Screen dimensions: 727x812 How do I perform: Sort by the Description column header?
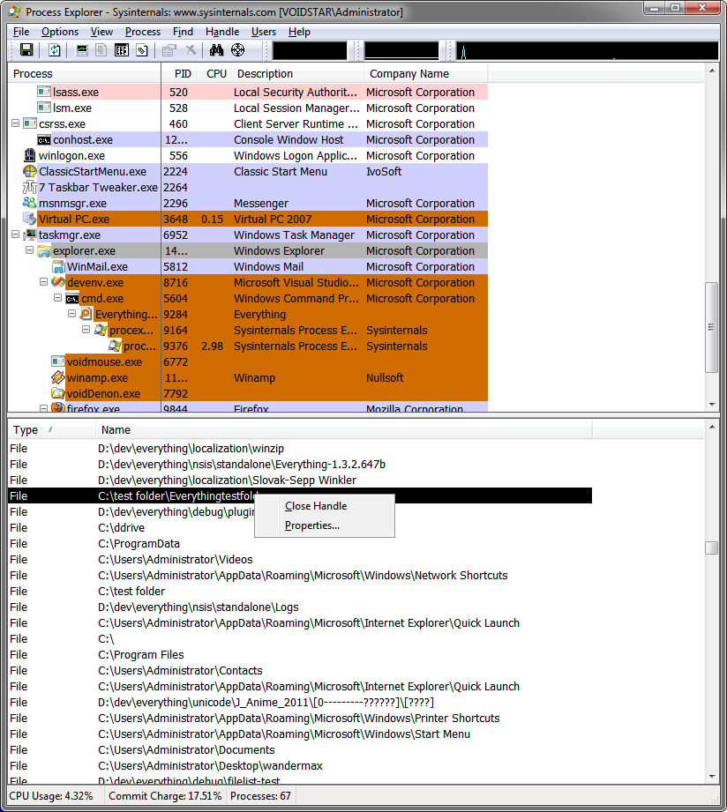coord(298,73)
